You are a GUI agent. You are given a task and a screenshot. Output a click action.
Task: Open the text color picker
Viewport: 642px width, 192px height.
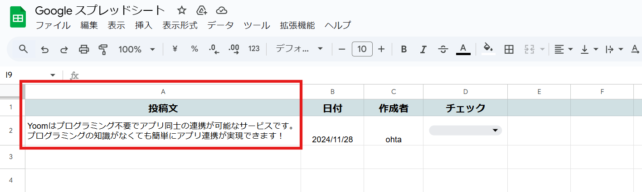463,49
